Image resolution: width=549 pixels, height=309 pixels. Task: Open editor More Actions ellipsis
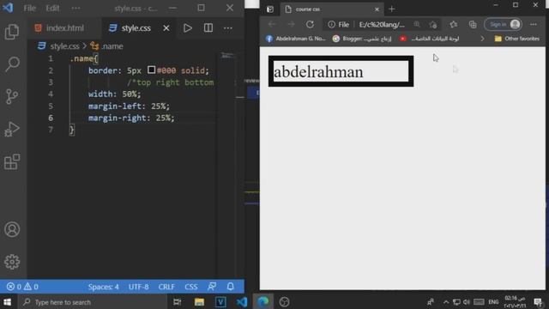pos(228,28)
